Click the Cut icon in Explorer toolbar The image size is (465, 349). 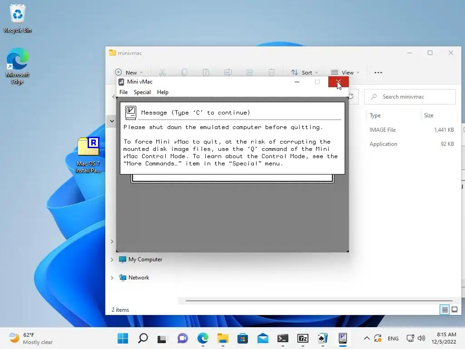coord(163,72)
